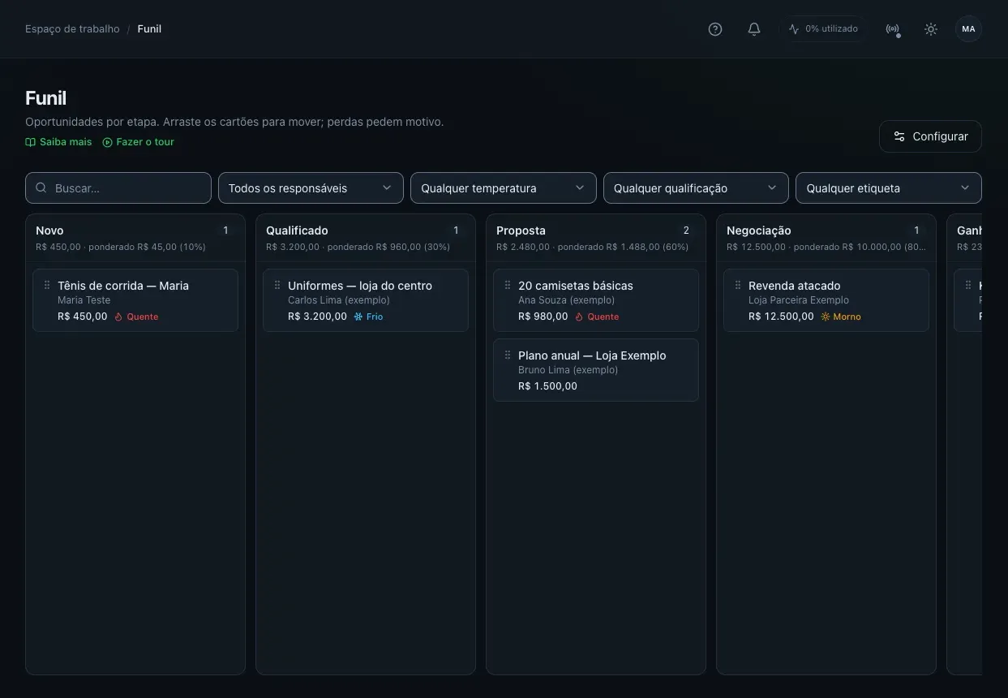Open the Uniformes — loja do centro card
Screen dimensions: 1008x698
(366, 300)
